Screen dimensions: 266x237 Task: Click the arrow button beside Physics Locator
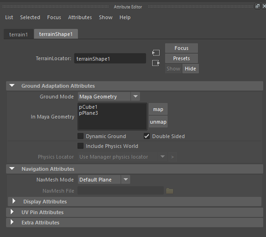[173, 157]
